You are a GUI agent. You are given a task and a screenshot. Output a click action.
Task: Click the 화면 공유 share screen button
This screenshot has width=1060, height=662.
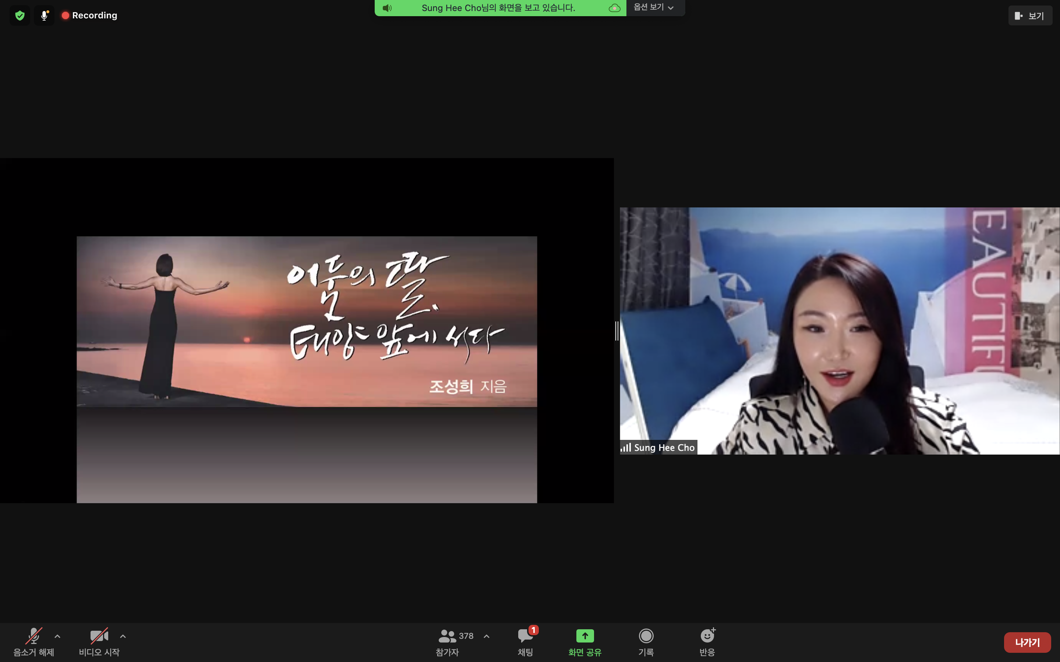click(x=585, y=641)
